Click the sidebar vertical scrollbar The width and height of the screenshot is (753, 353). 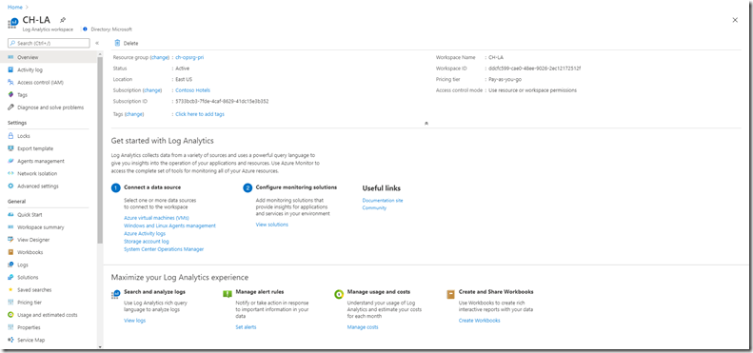tap(100, 149)
